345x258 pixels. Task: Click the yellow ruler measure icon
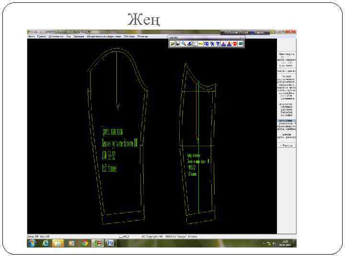click(201, 44)
